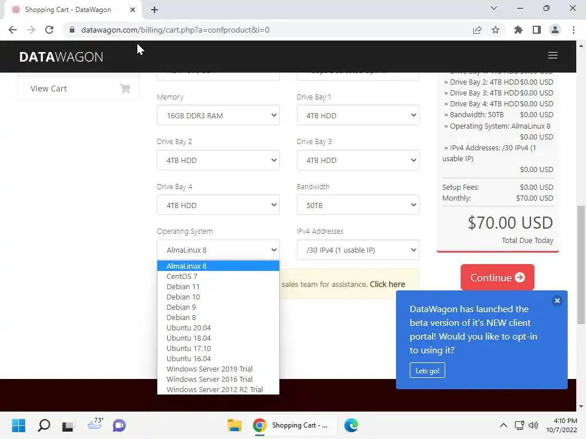Choose Windows Server 2016 Trial
Image resolution: width=586 pixels, height=439 pixels.
pos(218,379)
